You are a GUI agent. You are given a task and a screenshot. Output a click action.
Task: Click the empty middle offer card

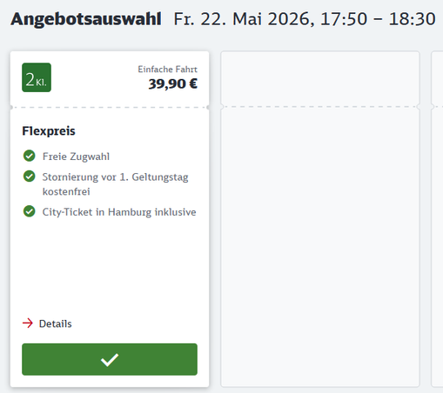tap(320, 219)
